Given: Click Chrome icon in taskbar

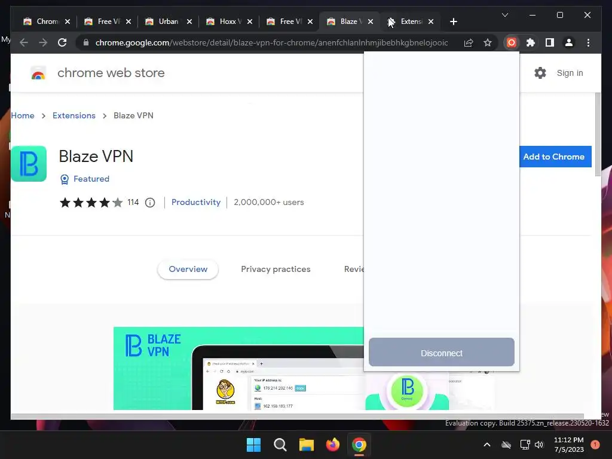Looking at the screenshot, I should 359,445.
